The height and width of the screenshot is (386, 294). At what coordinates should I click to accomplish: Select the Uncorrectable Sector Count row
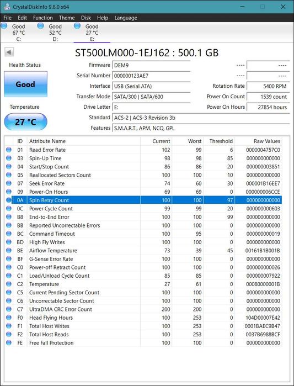143,300
